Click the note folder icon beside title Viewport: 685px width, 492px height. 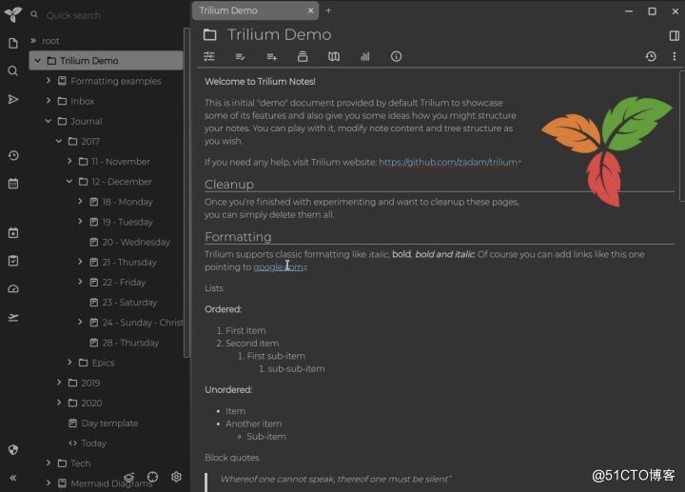click(209, 35)
